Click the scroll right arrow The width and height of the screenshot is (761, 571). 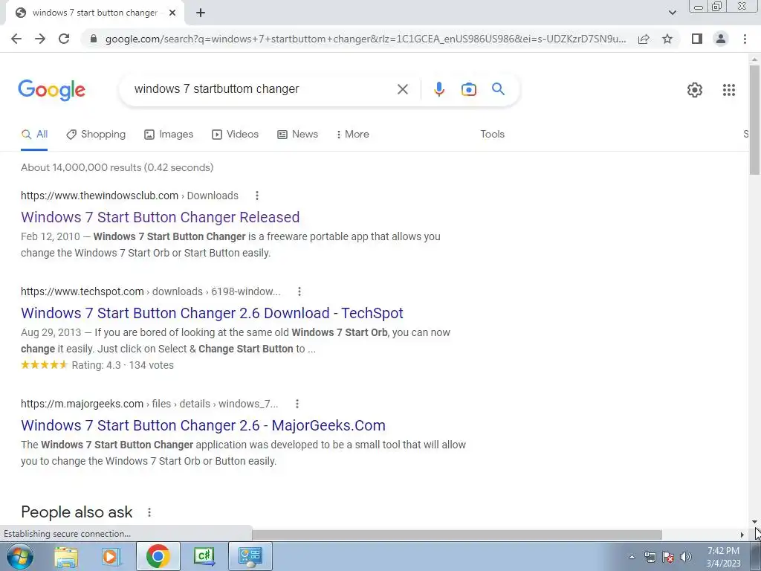(x=742, y=535)
